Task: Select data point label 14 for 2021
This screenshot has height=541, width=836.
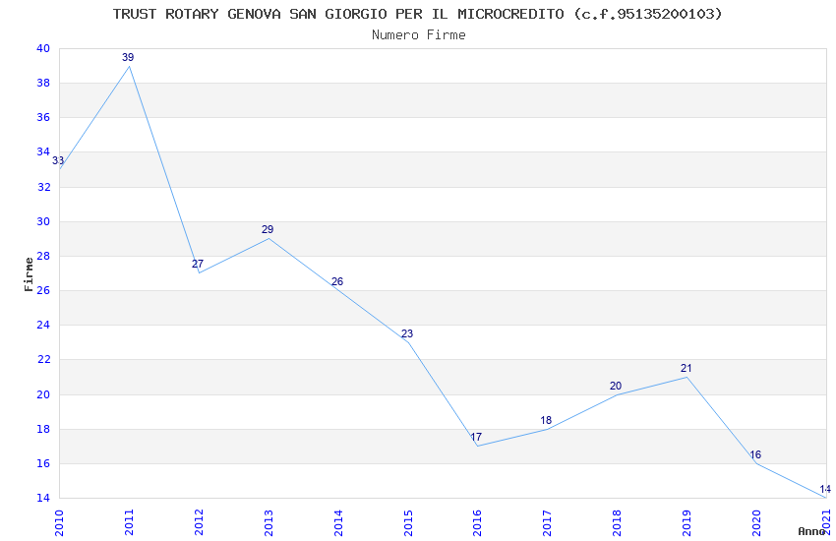Action: [x=825, y=489]
